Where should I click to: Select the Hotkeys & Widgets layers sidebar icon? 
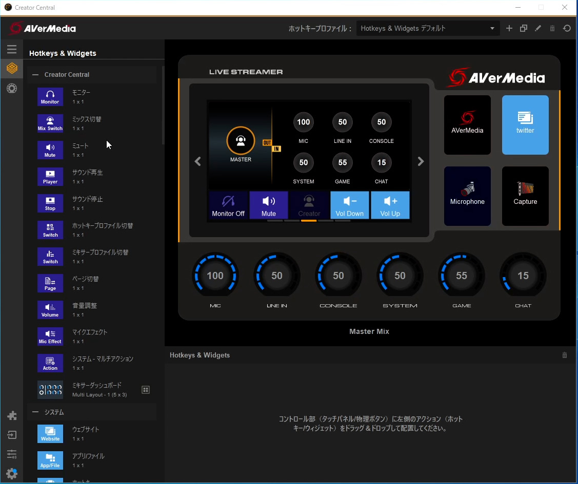[12, 68]
